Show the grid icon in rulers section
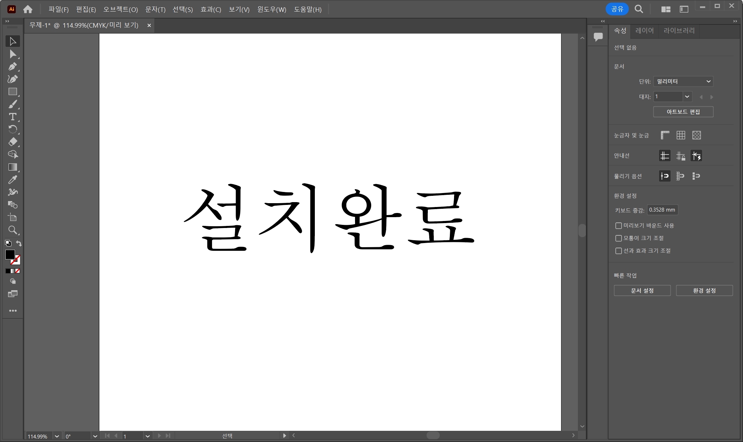The width and height of the screenshot is (743, 442). tap(681, 135)
